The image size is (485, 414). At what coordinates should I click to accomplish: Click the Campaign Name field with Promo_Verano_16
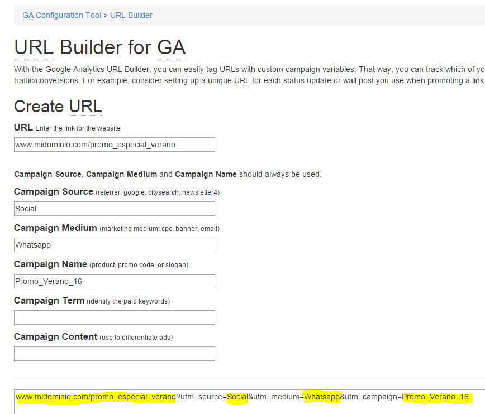click(x=115, y=281)
